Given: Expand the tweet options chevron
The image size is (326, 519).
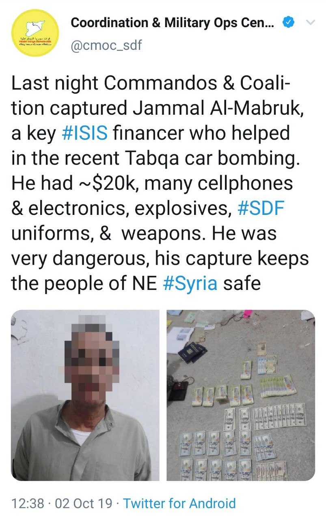Looking at the screenshot, I should pos(310,23).
